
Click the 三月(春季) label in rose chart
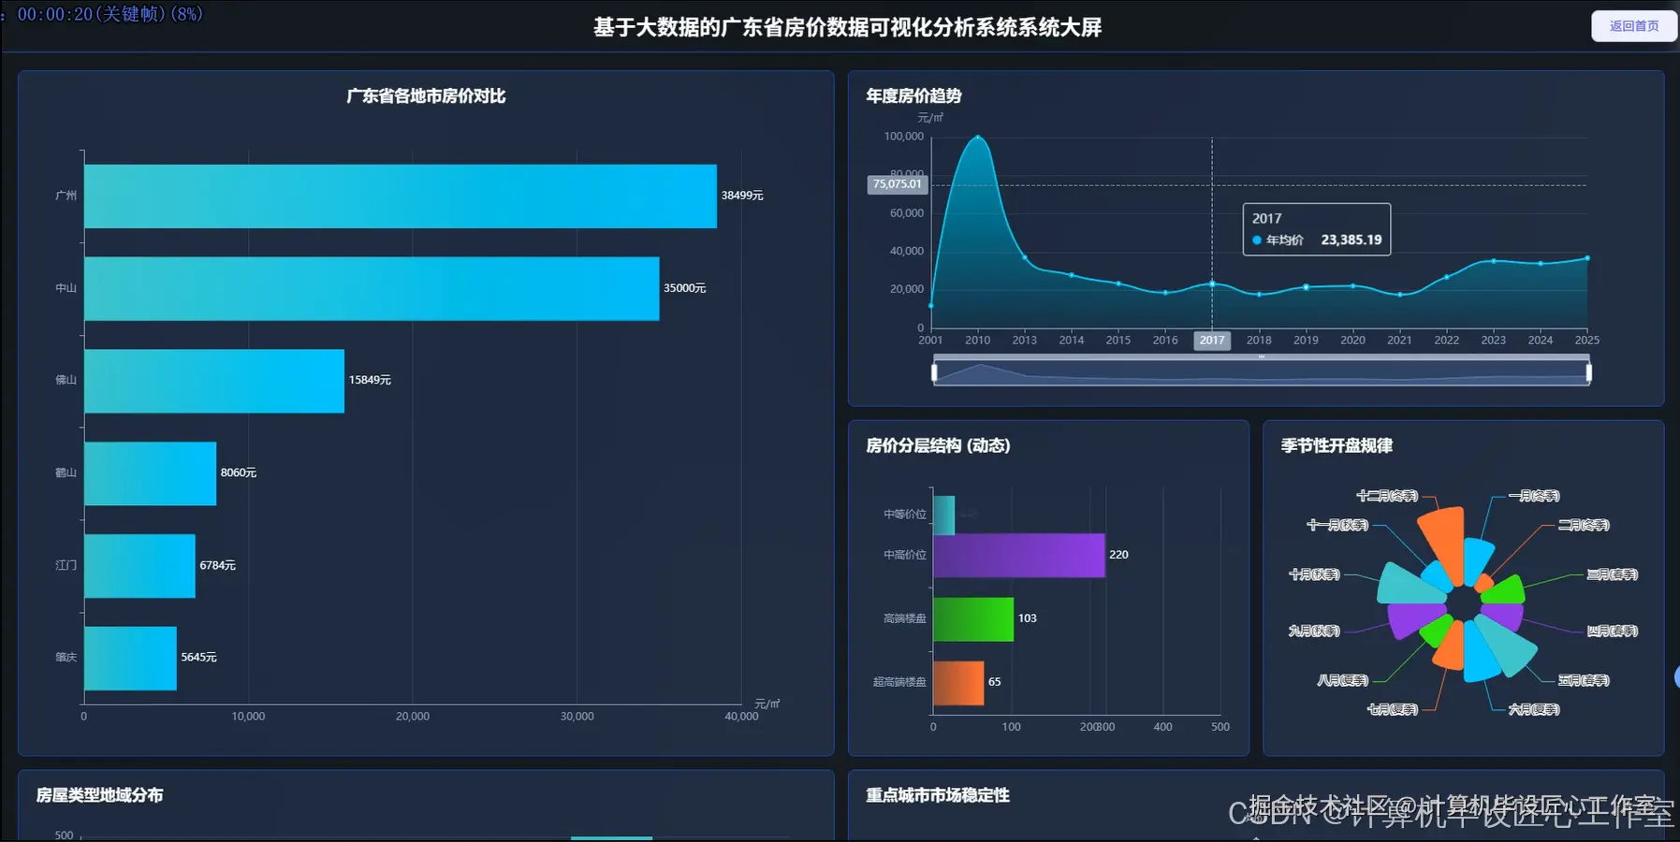1613,574
